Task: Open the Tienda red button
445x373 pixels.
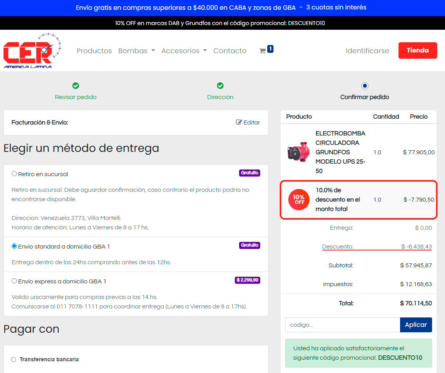Action: coord(418,50)
